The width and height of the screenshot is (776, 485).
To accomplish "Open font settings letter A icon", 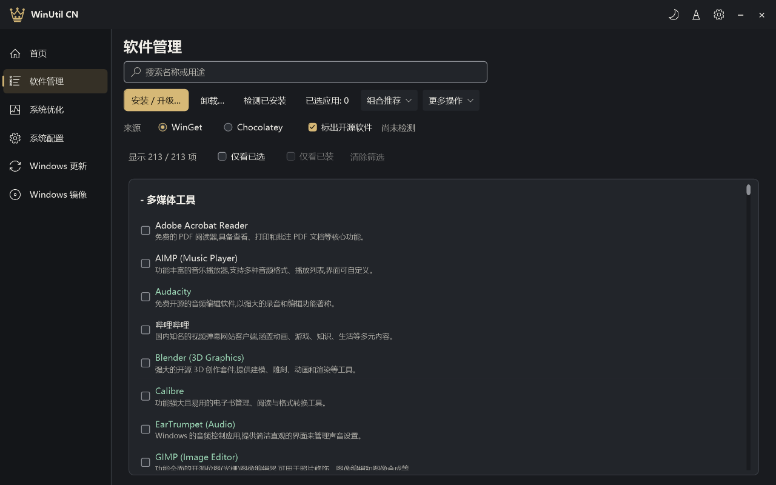I will coord(696,15).
